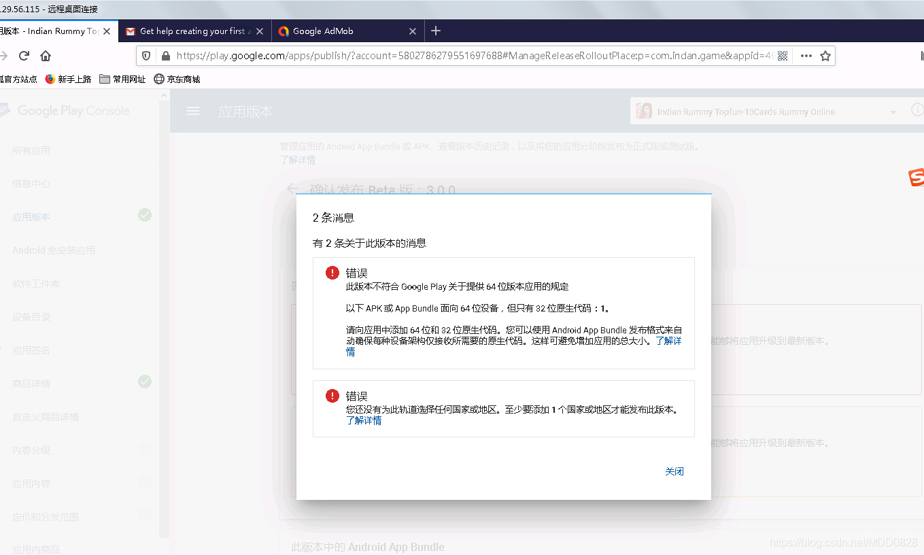Open 了解详情 link in the country error

coord(364,420)
